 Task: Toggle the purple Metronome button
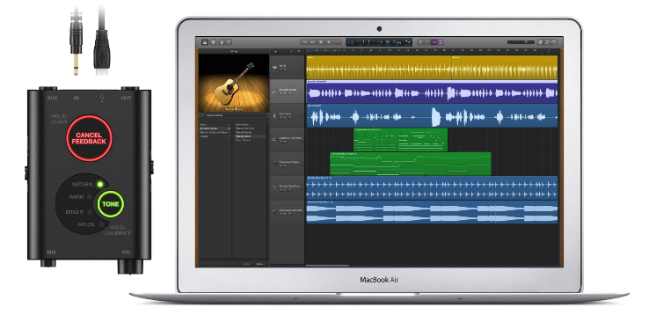coord(441,42)
